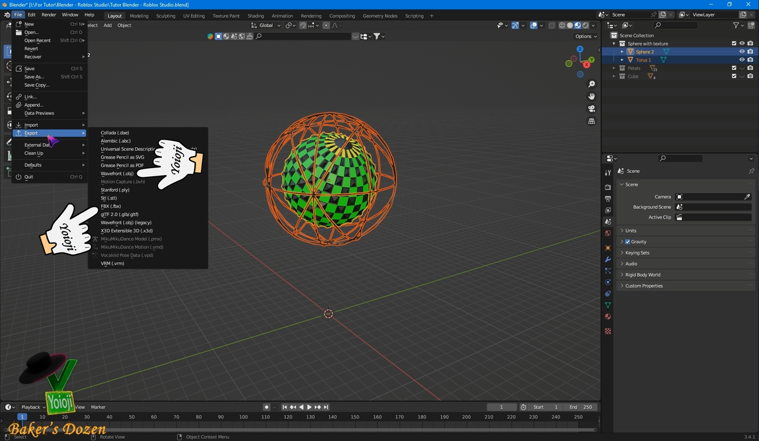Click the viewport zoom magnifier icon
Screen dimensions: 759x441
point(591,84)
